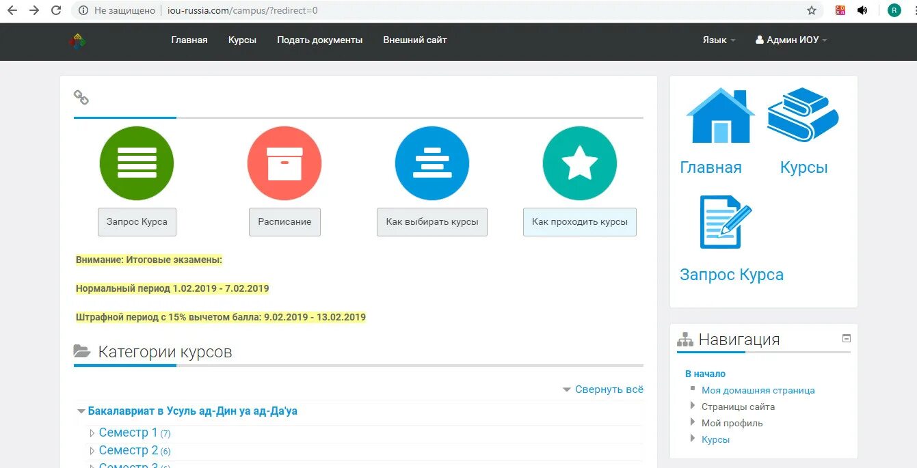Click the sitemap icon beside Навигация

click(685, 340)
